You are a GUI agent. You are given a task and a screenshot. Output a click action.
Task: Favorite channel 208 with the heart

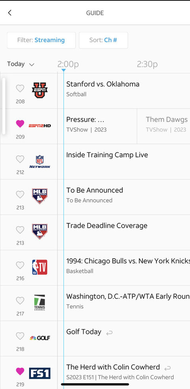point(20,88)
